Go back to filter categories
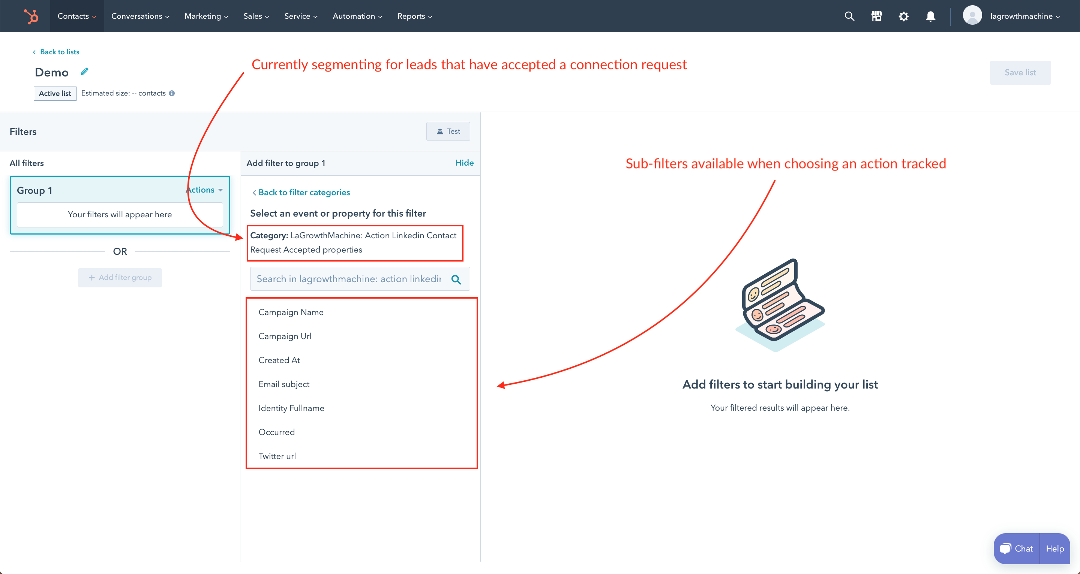 click(301, 192)
